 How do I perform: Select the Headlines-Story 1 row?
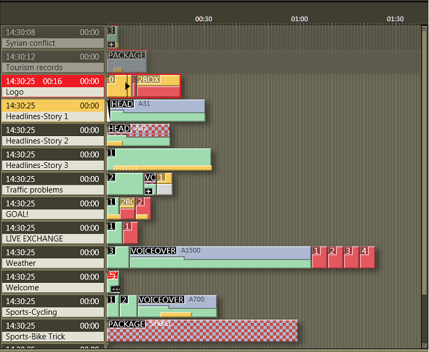[x=53, y=111]
